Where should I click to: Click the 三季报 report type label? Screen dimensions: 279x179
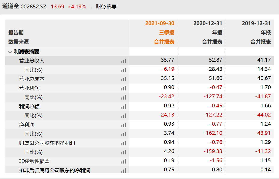(166, 32)
